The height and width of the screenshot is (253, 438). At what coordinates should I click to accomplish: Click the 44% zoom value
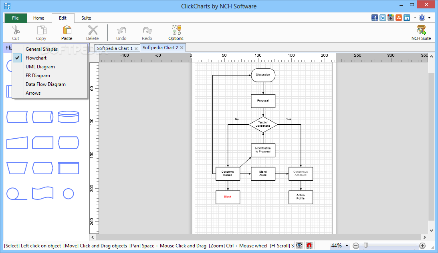(336, 245)
